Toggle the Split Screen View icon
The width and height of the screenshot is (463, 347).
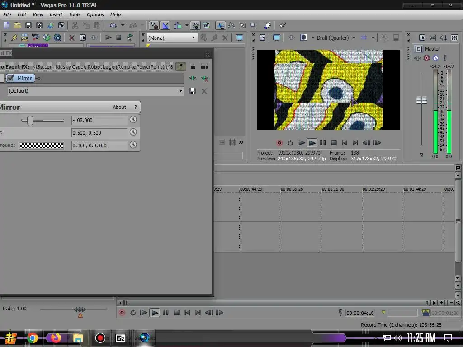pyautogui.click(x=303, y=38)
